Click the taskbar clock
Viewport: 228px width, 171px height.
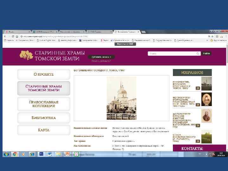(221, 154)
